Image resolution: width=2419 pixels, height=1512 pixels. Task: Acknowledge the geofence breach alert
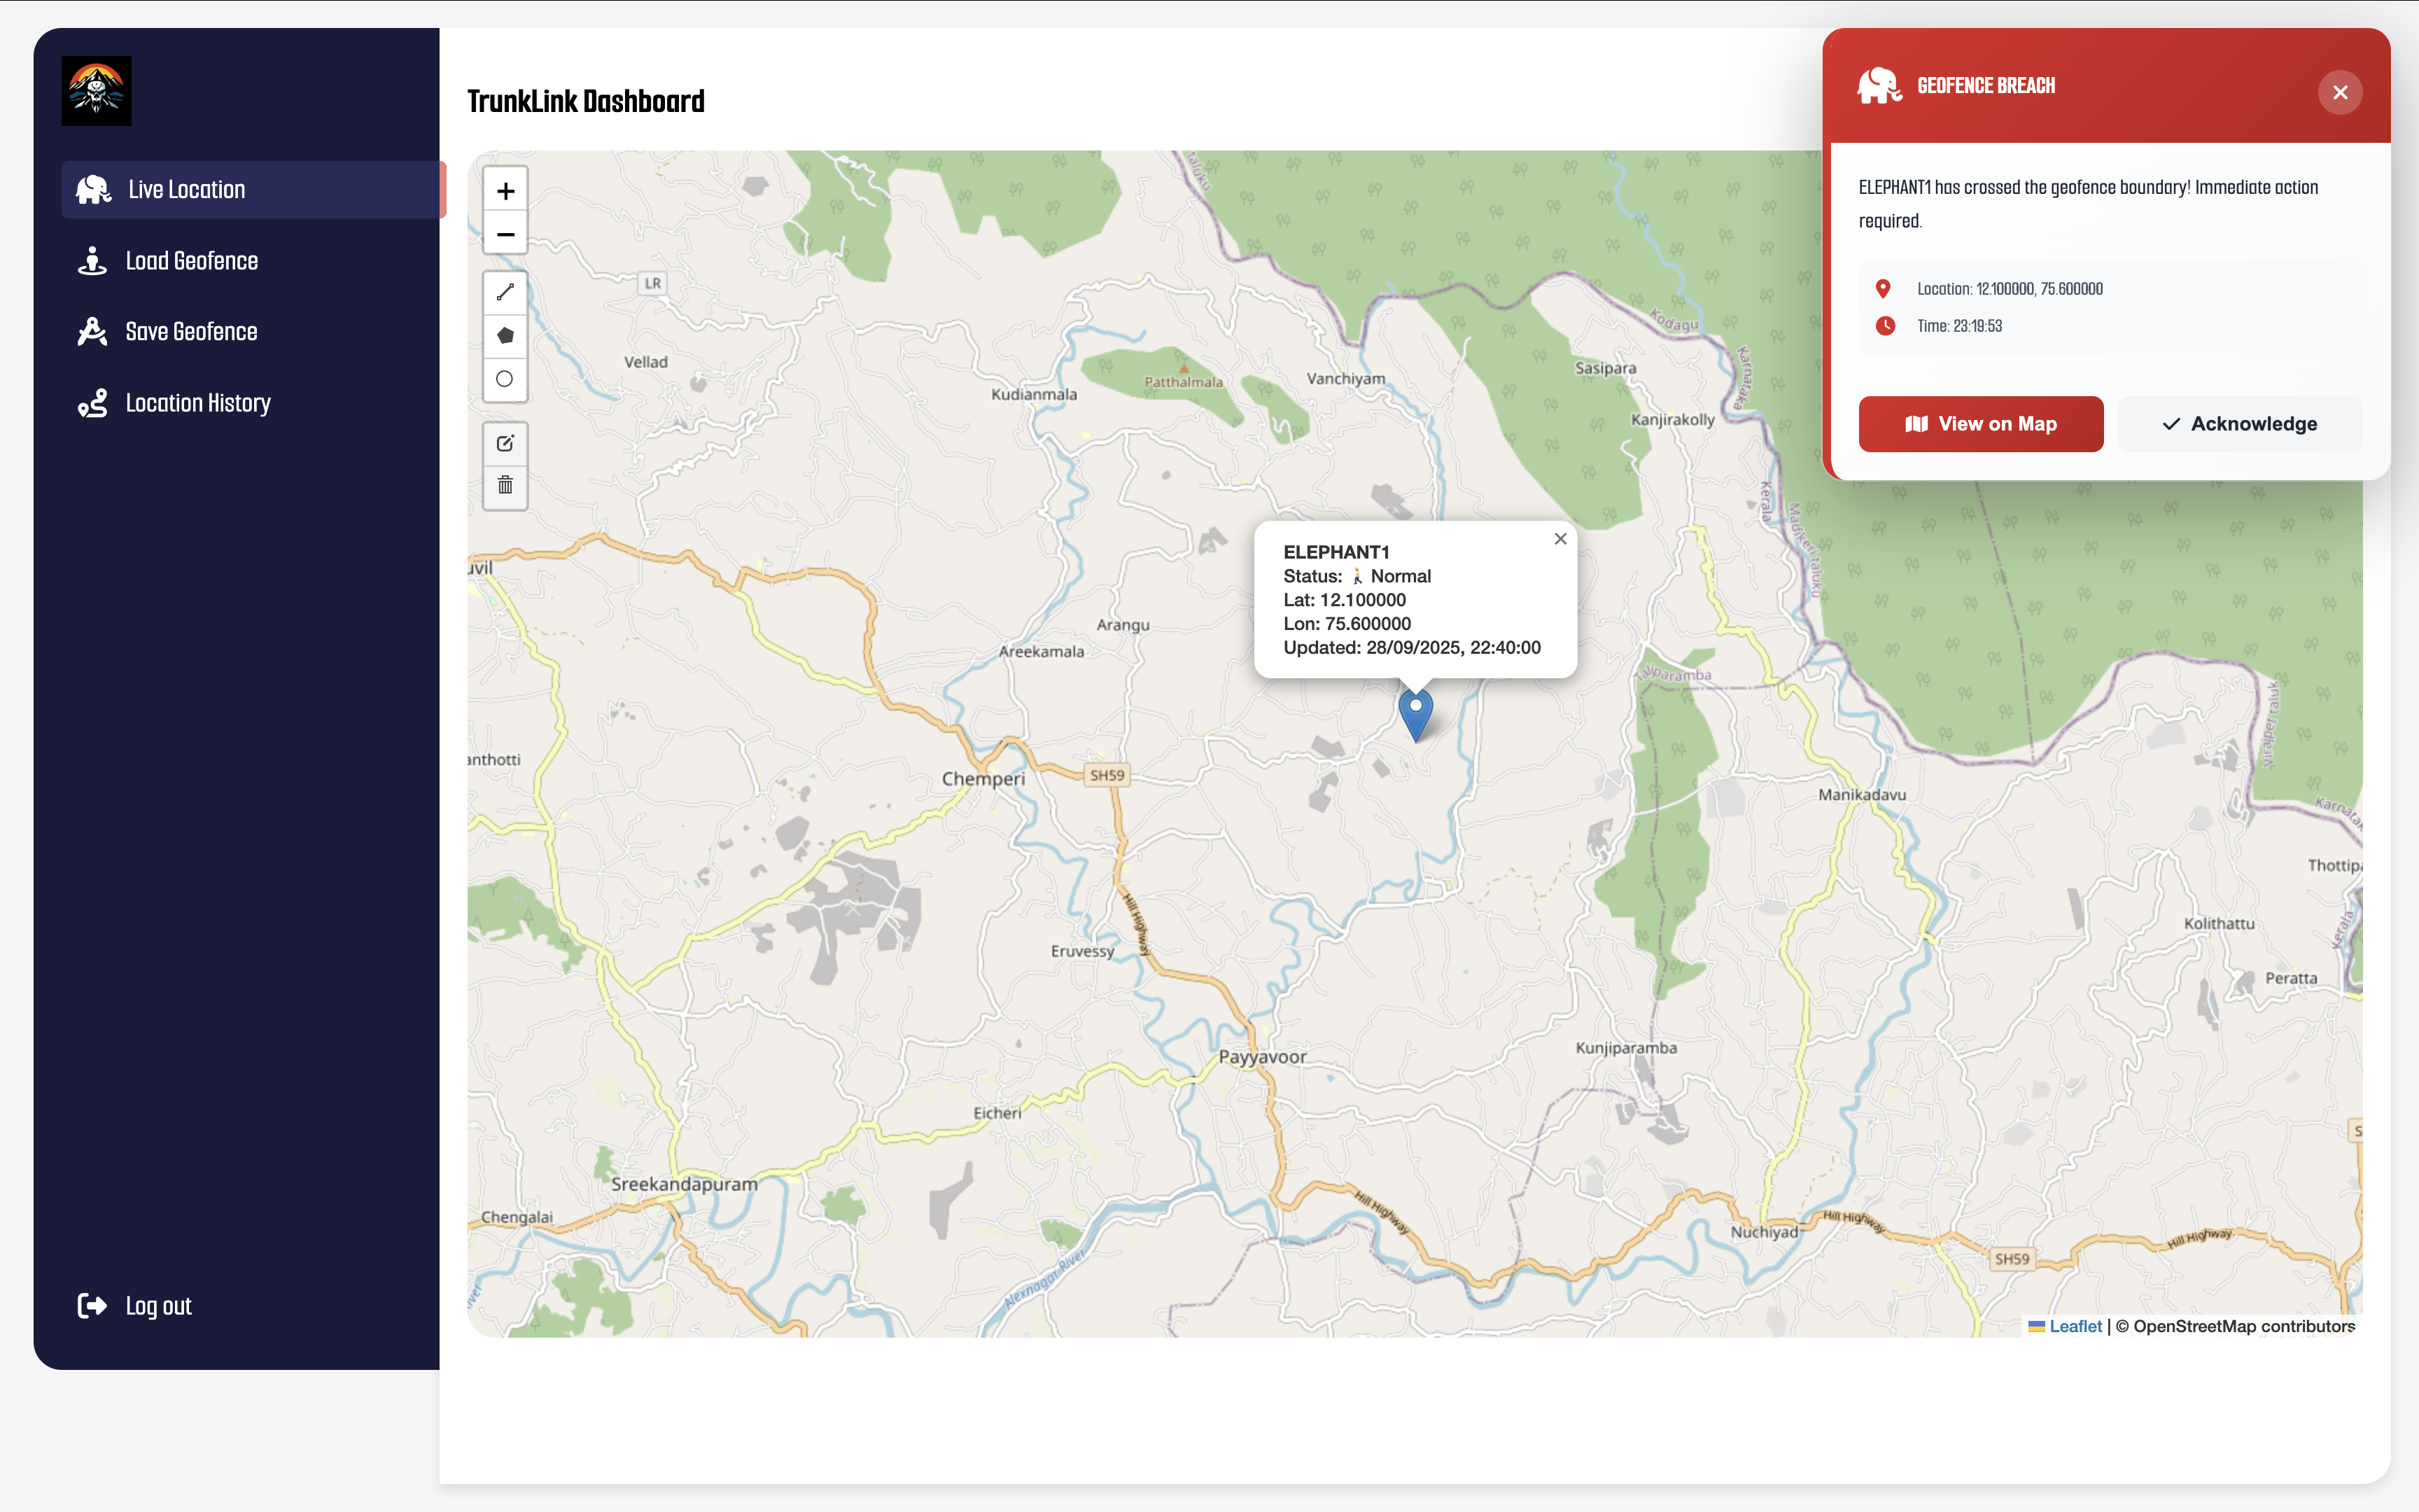2239,424
